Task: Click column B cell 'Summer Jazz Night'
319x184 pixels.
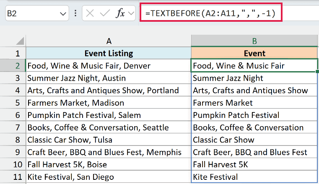Action: tap(254, 78)
